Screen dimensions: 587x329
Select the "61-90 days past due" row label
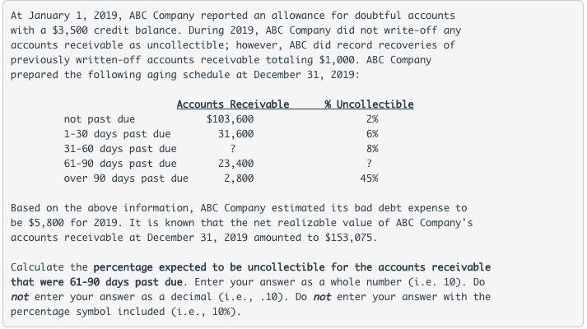tap(120, 163)
